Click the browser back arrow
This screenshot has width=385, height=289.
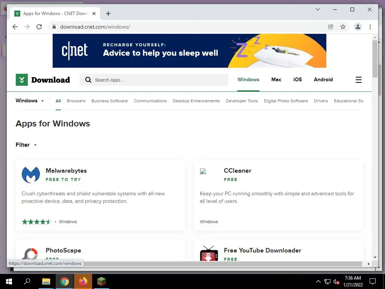15,27
